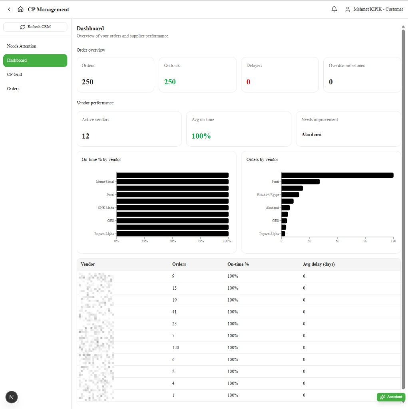This screenshot has height=409, width=408.
Task: Click the back arrow icon
Action: (9, 10)
